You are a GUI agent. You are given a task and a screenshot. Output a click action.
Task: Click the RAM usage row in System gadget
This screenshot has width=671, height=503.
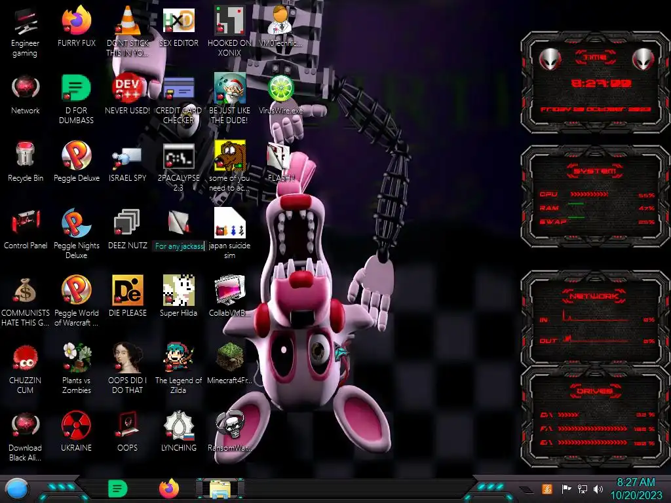tap(596, 208)
